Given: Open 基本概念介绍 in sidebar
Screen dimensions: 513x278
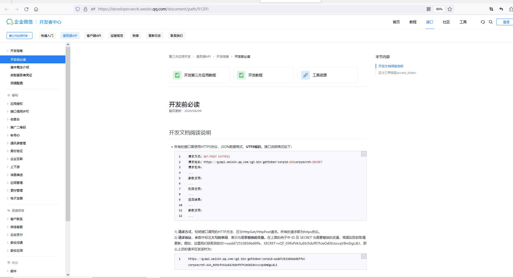Looking at the screenshot, I should [20, 67].
